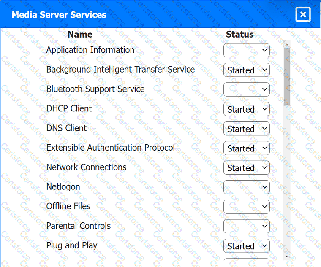
Task: Click scrollbar up arrow in services list
Action: (287, 44)
